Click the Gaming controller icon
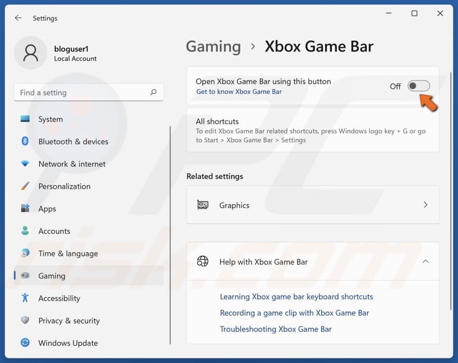Screen dimensions: 458x363 point(25,275)
